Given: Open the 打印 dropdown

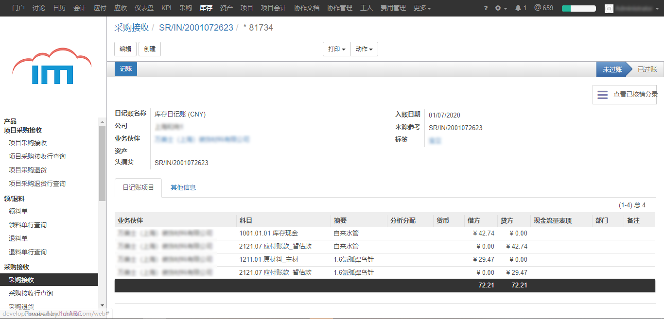Looking at the screenshot, I should click(x=336, y=49).
